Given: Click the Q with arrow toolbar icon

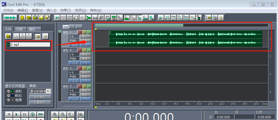Looking at the screenshot, I should tap(151, 18).
